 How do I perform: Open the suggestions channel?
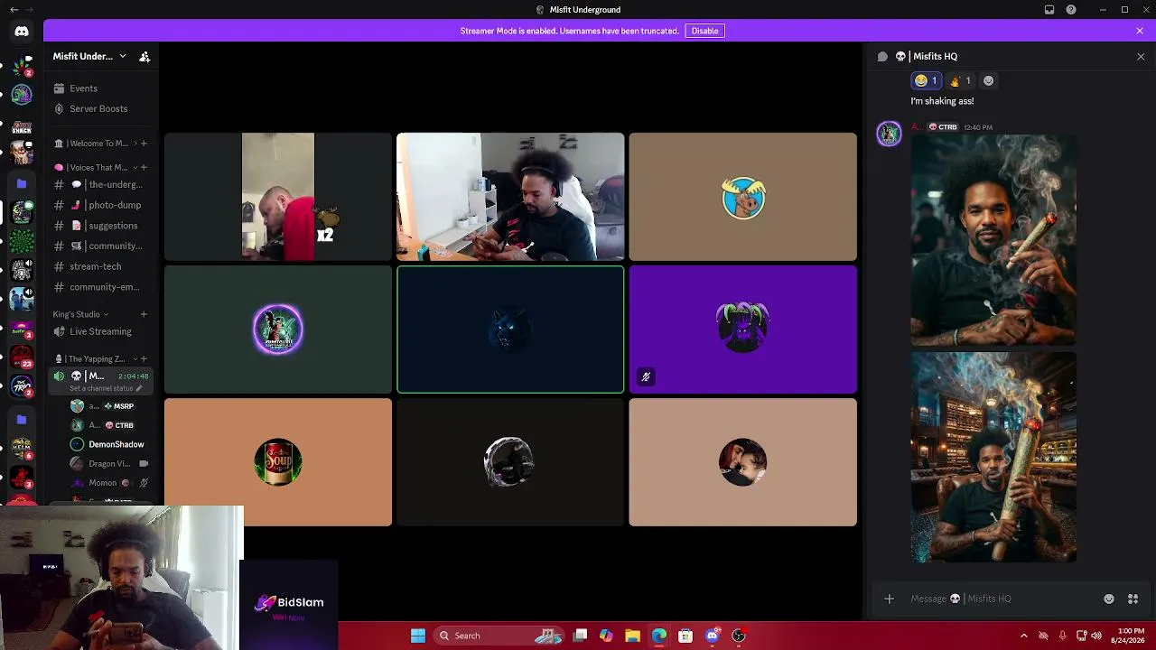99,226
